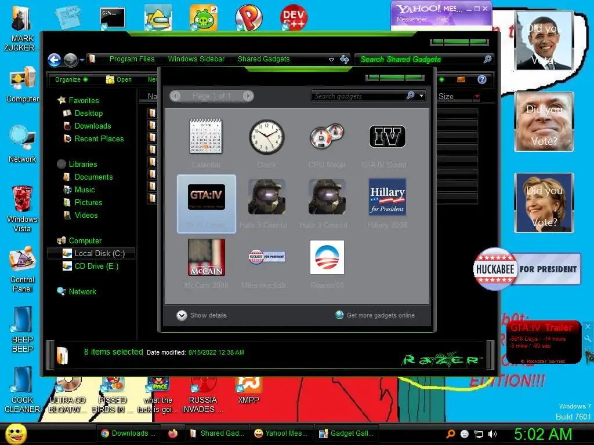The image size is (594, 445).
Task: Click the smiley Start button
Action: [16, 433]
